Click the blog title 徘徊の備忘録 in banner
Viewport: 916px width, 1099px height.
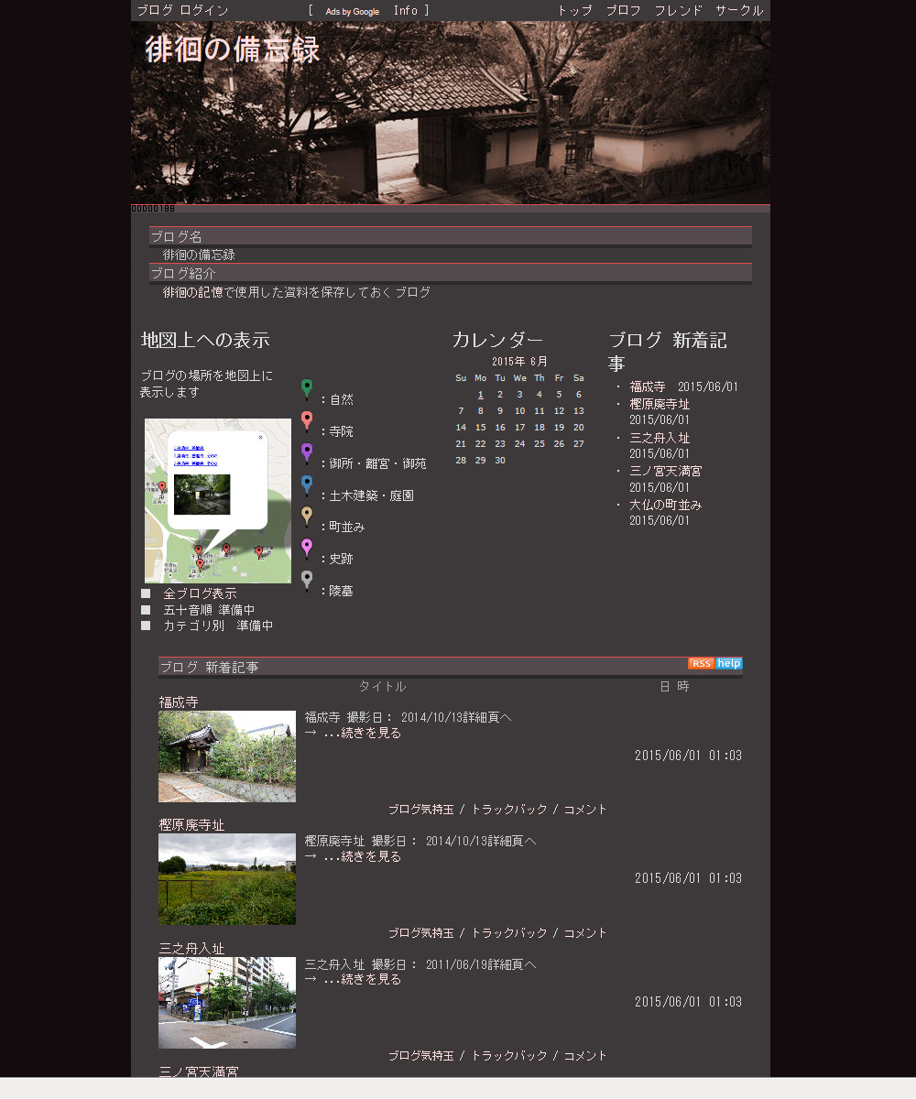coord(233,49)
